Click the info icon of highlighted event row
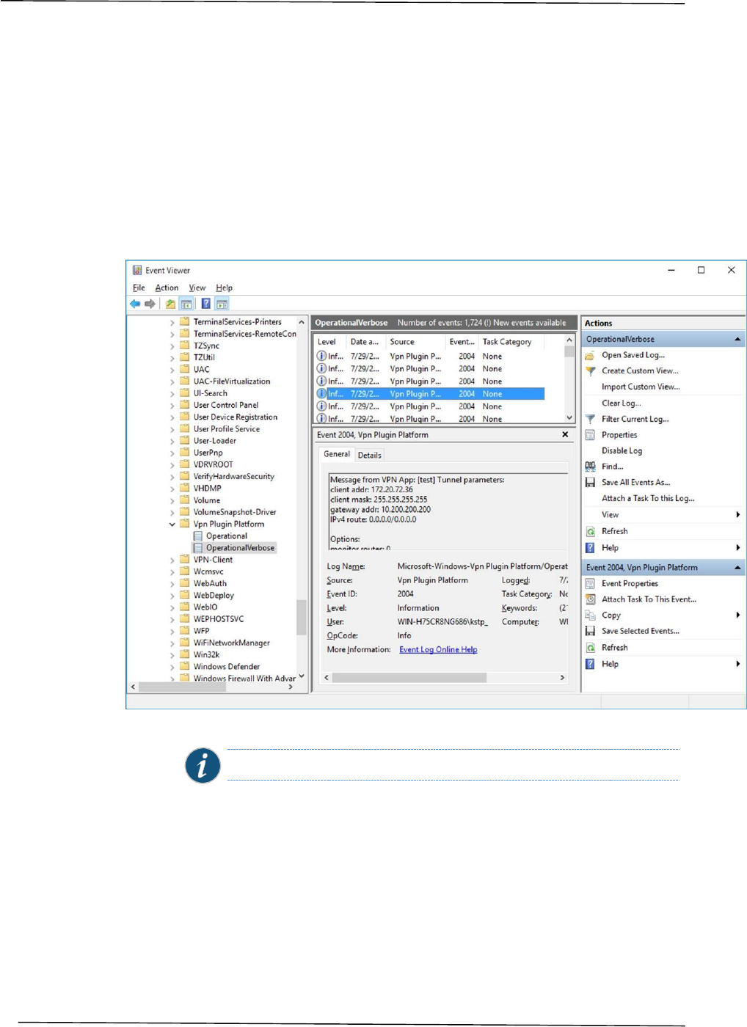The height and width of the screenshot is (1027, 747). [321, 394]
